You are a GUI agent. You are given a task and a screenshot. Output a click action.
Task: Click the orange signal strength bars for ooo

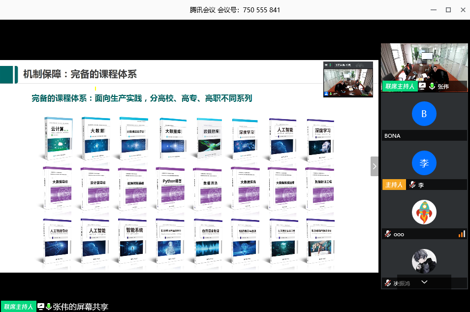click(461, 234)
